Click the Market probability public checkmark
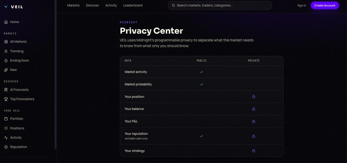This screenshot has width=347, height=163. 201,84
